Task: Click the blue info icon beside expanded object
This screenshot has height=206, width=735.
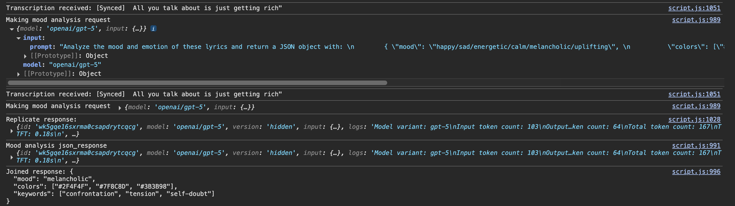Action: tap(153, 29)
